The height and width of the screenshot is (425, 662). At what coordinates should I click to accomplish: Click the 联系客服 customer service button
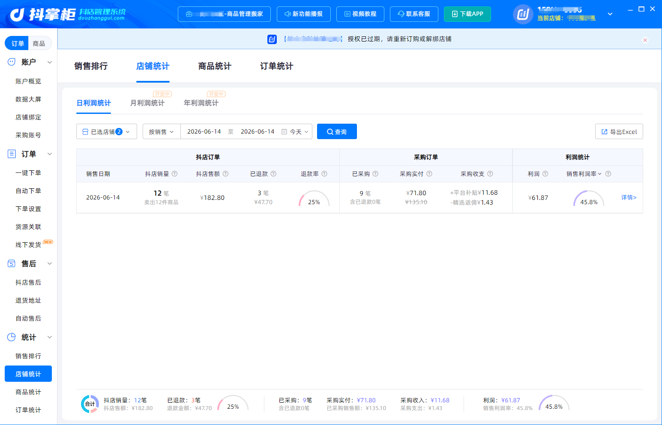coord(414,14)
